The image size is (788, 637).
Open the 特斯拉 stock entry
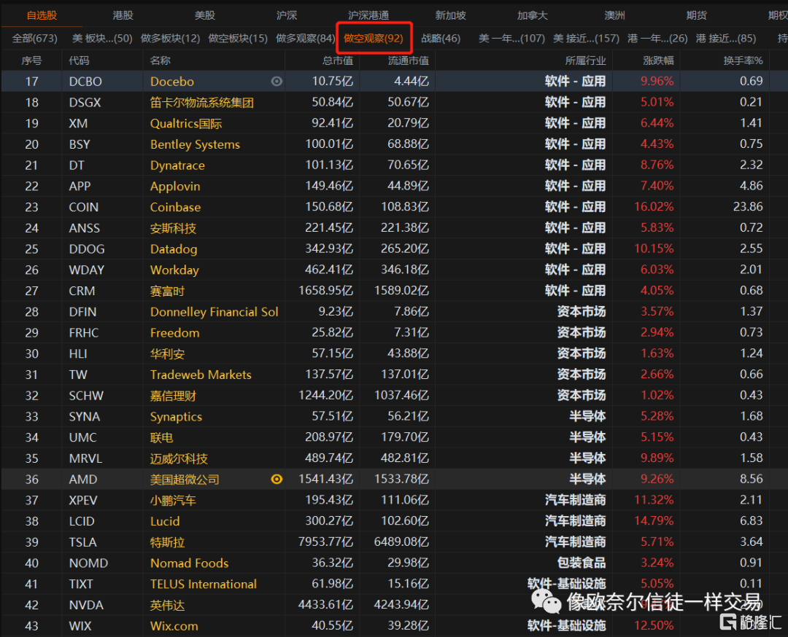point(167,543)
